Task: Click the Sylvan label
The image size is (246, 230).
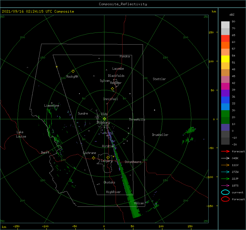Action: [105, 81]
